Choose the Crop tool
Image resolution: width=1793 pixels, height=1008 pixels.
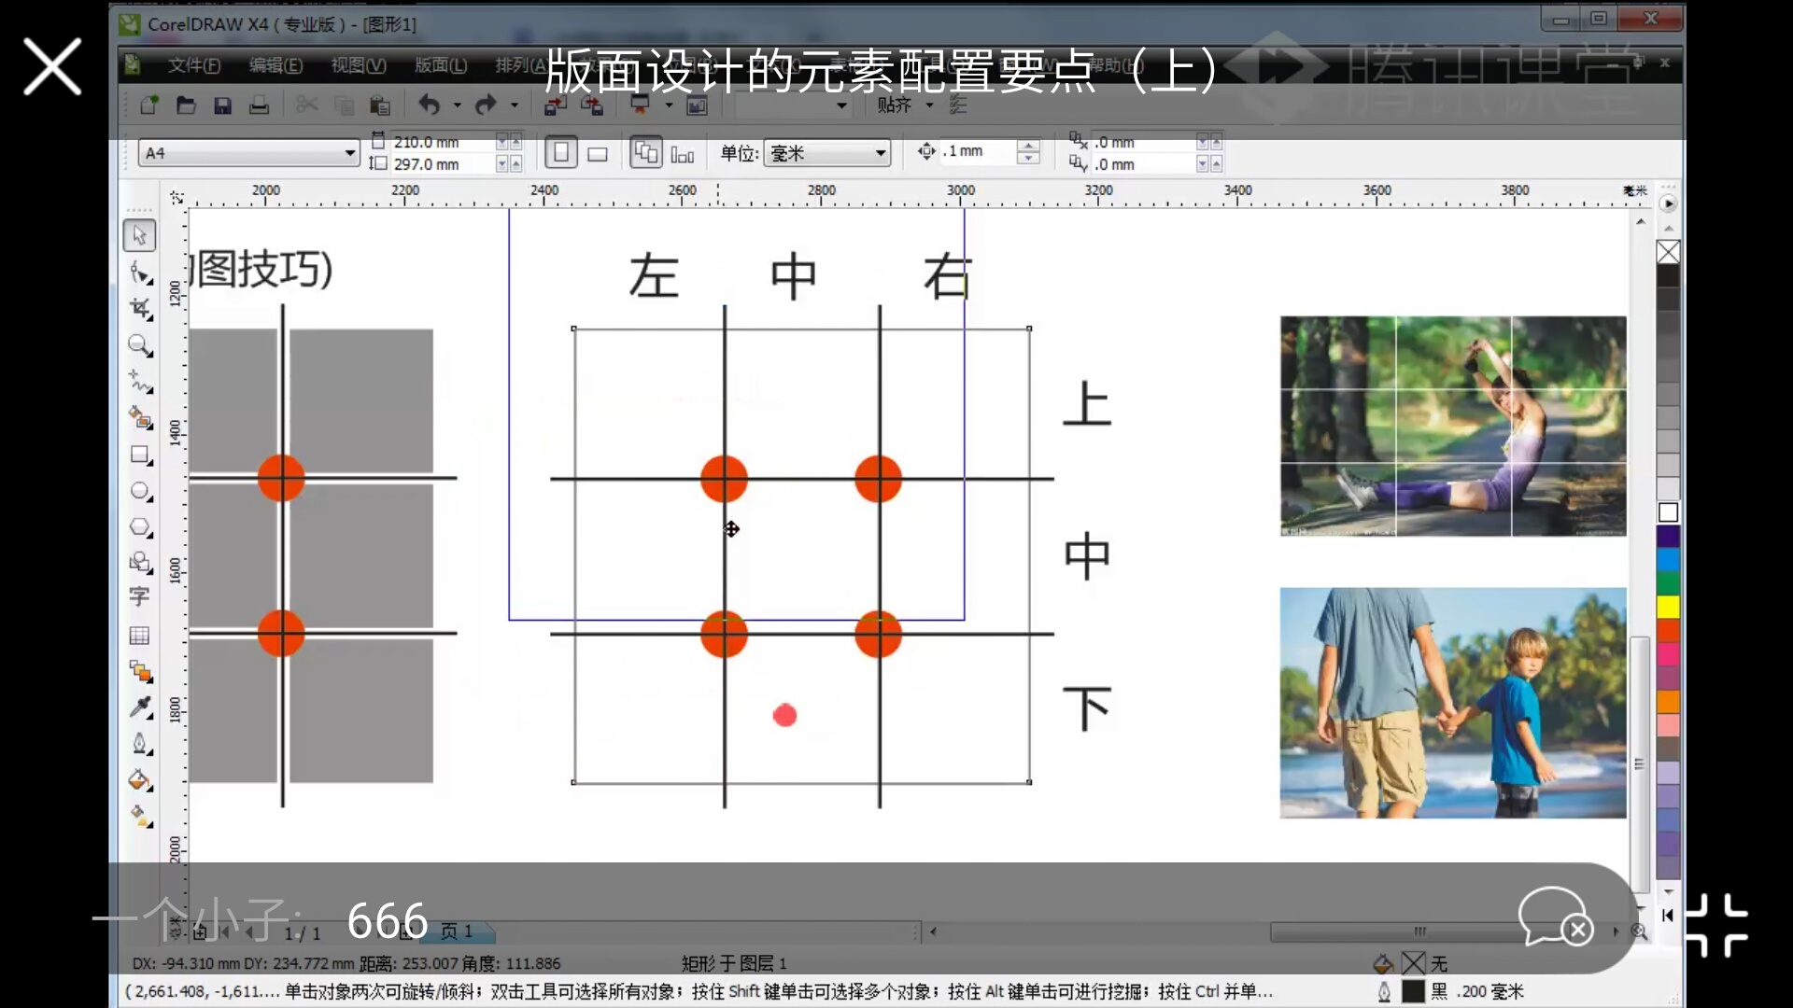tap(140, 309)
